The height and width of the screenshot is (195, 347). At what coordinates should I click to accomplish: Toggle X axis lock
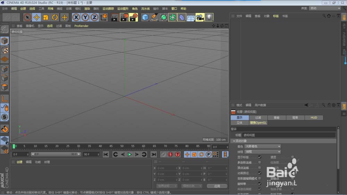(76, 17)
